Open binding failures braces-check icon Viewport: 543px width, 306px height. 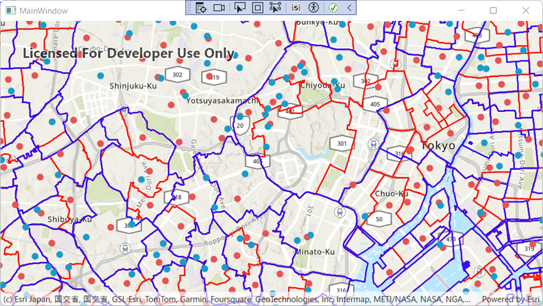coord(296,7)
